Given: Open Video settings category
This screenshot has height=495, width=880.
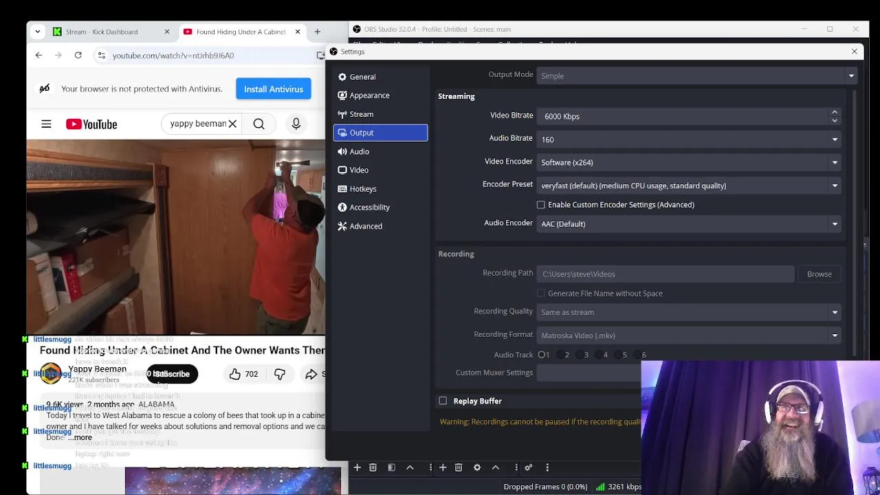Looking at the screenshot, I should 380,170.
